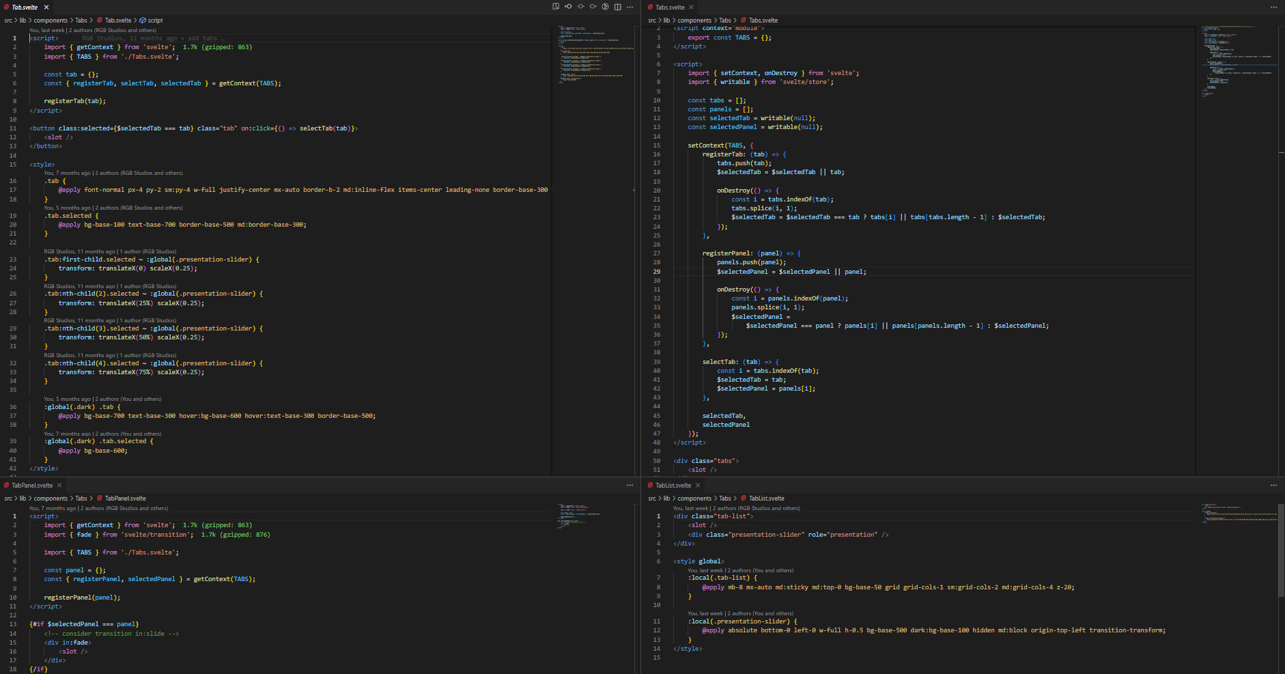Open More Actions for TabList.svelte group
1285x674 pixels.
pos(1273,485)
